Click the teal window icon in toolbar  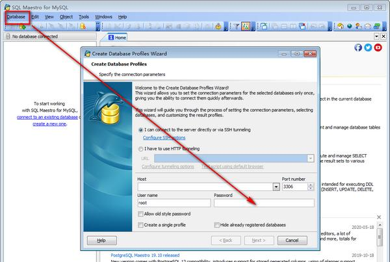click(264, 27)
